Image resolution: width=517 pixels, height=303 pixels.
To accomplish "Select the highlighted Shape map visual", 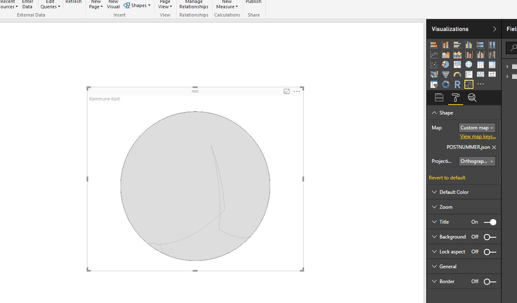I will [469, 84].
